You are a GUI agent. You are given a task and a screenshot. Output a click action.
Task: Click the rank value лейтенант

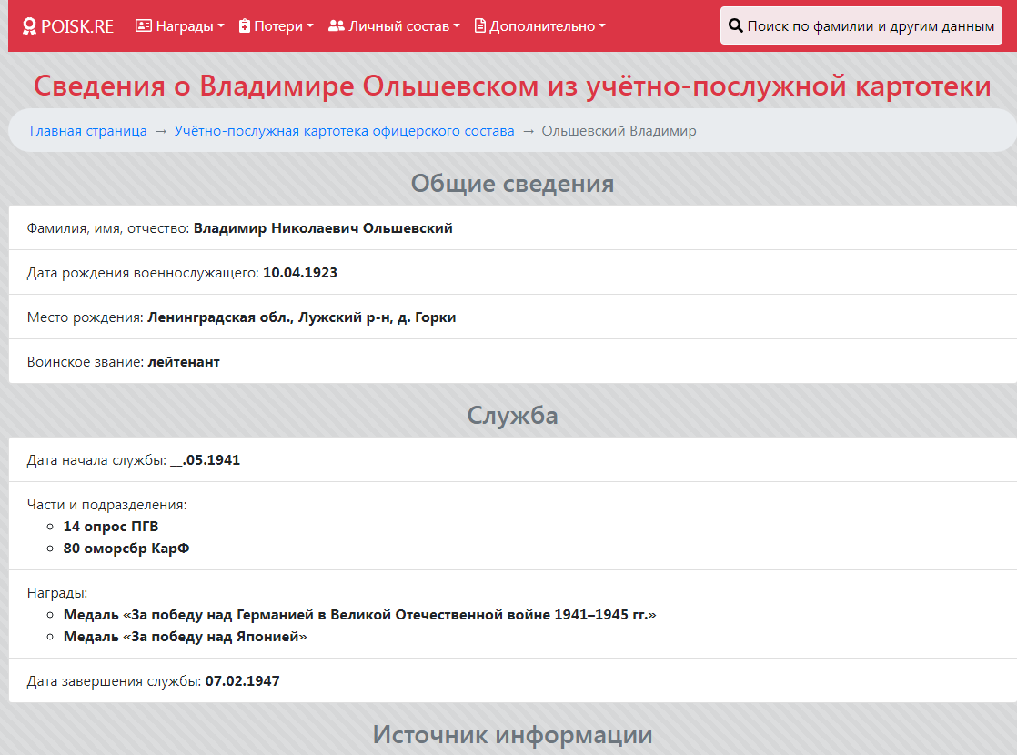click(x=184, y=362)
